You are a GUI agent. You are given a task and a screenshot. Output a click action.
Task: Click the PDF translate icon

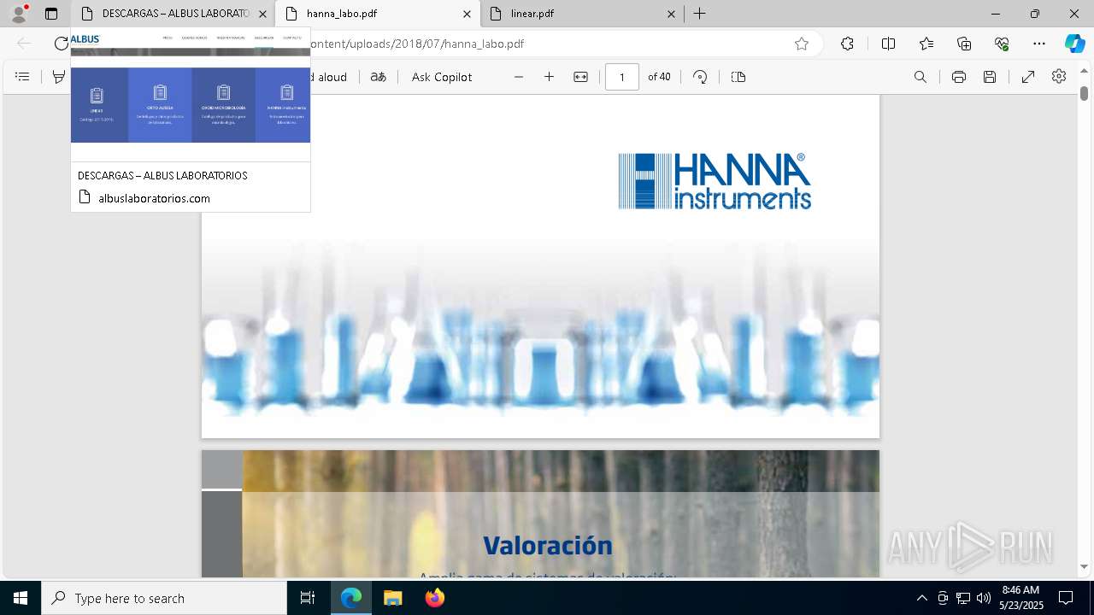click(x=378, y=77)
